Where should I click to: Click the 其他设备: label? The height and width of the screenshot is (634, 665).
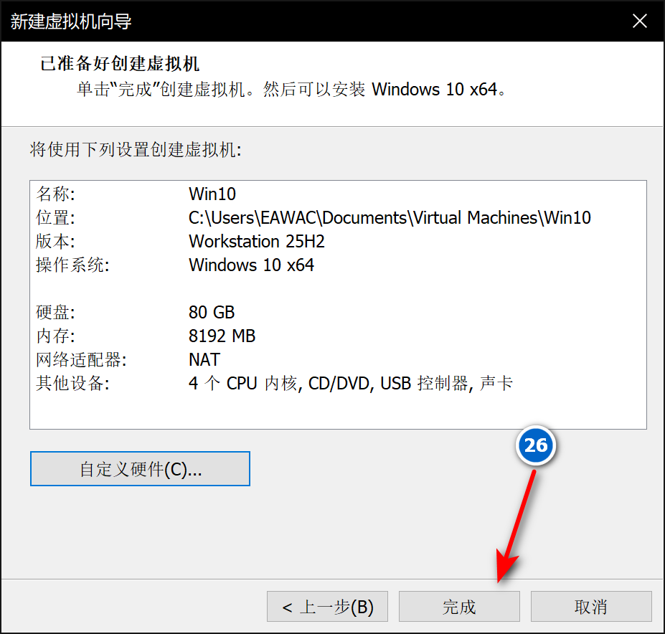tap(72, 384)
